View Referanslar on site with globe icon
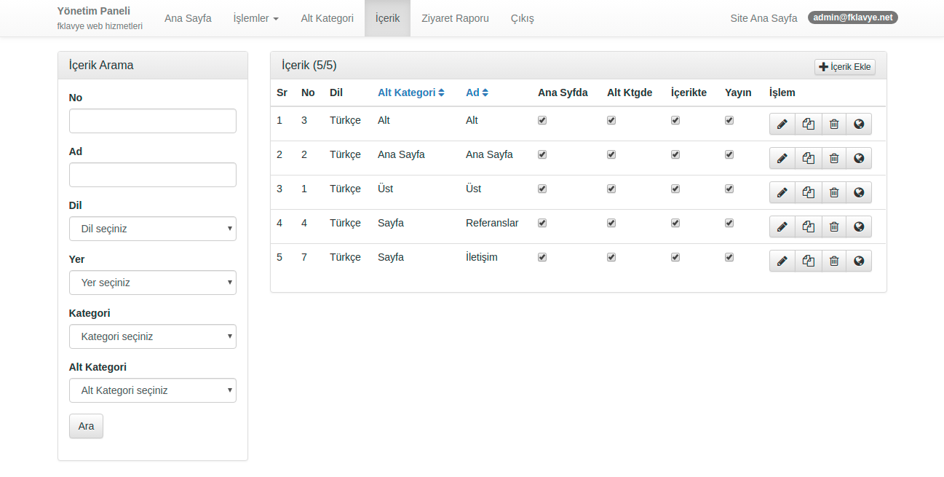Viewport: 944px width, 477px height. (x=859, y=226)
